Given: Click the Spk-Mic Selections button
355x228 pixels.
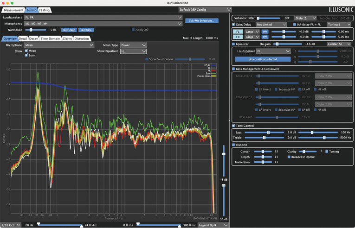Looking at the screenshot, I should click(x=201, y=21).
